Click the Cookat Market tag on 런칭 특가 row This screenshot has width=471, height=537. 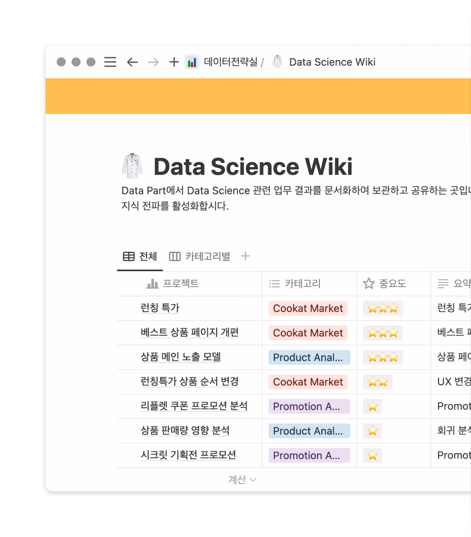click(308, 308)
